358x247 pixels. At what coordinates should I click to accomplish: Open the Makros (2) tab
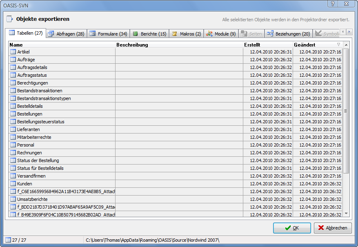(187, 34)
